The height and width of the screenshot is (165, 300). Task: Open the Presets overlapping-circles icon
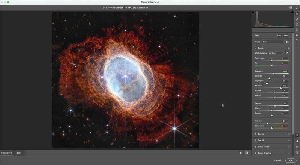[297, 35]
